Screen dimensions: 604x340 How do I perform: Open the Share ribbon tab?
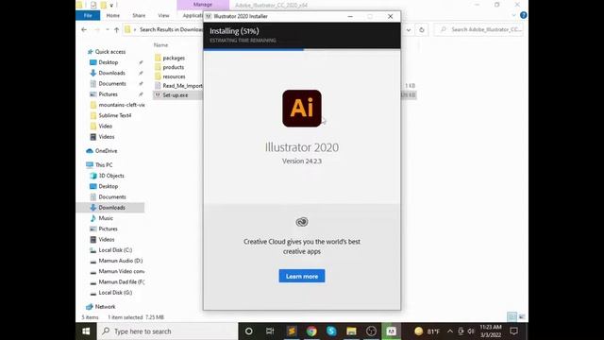[x=139, y=15]
